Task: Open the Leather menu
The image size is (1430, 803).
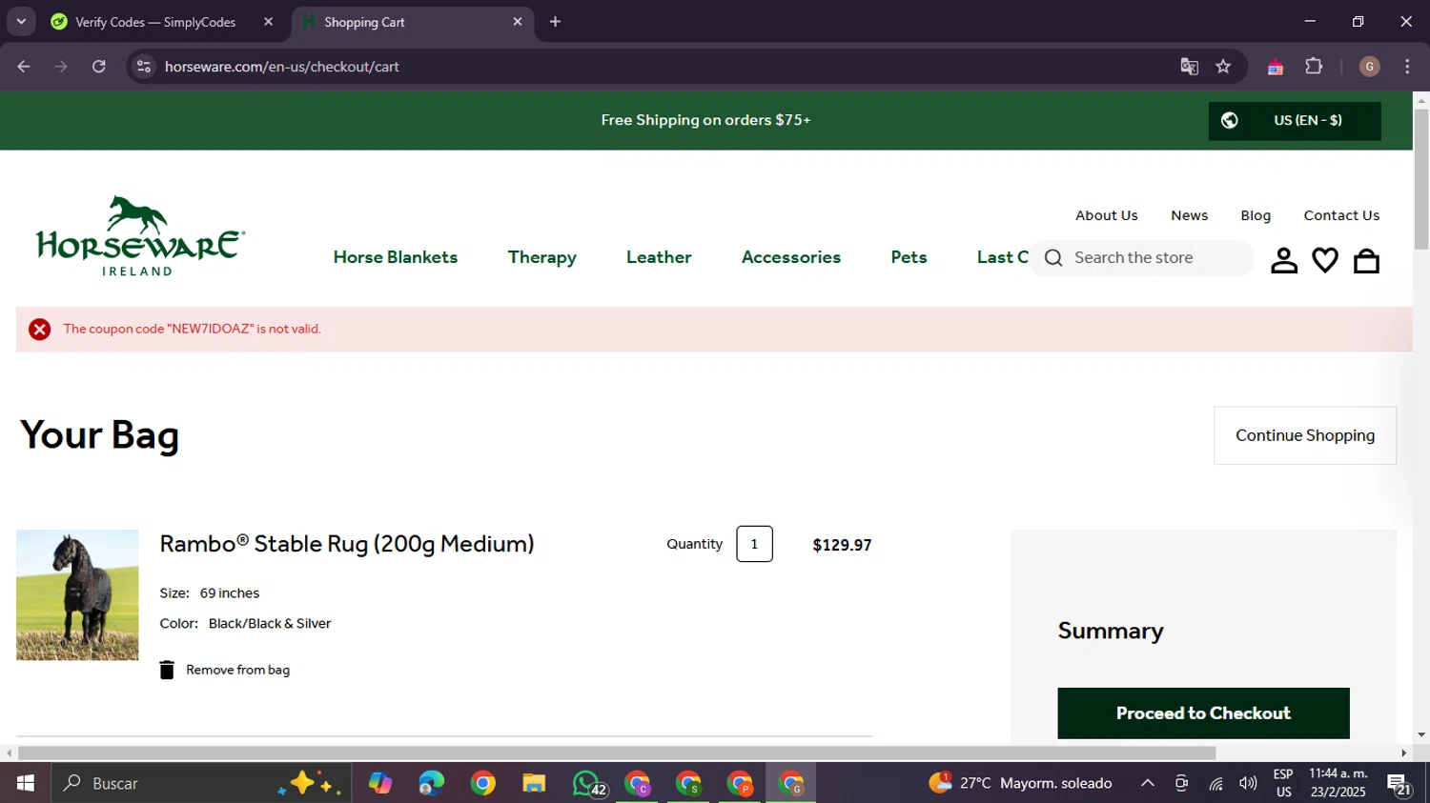Action: tap(659, 257)
